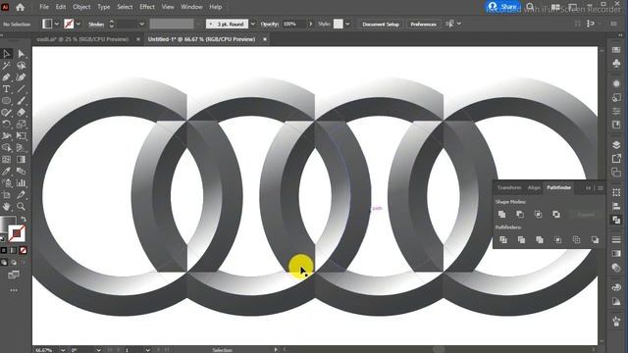Select the Lasso tool

point(21,66)
